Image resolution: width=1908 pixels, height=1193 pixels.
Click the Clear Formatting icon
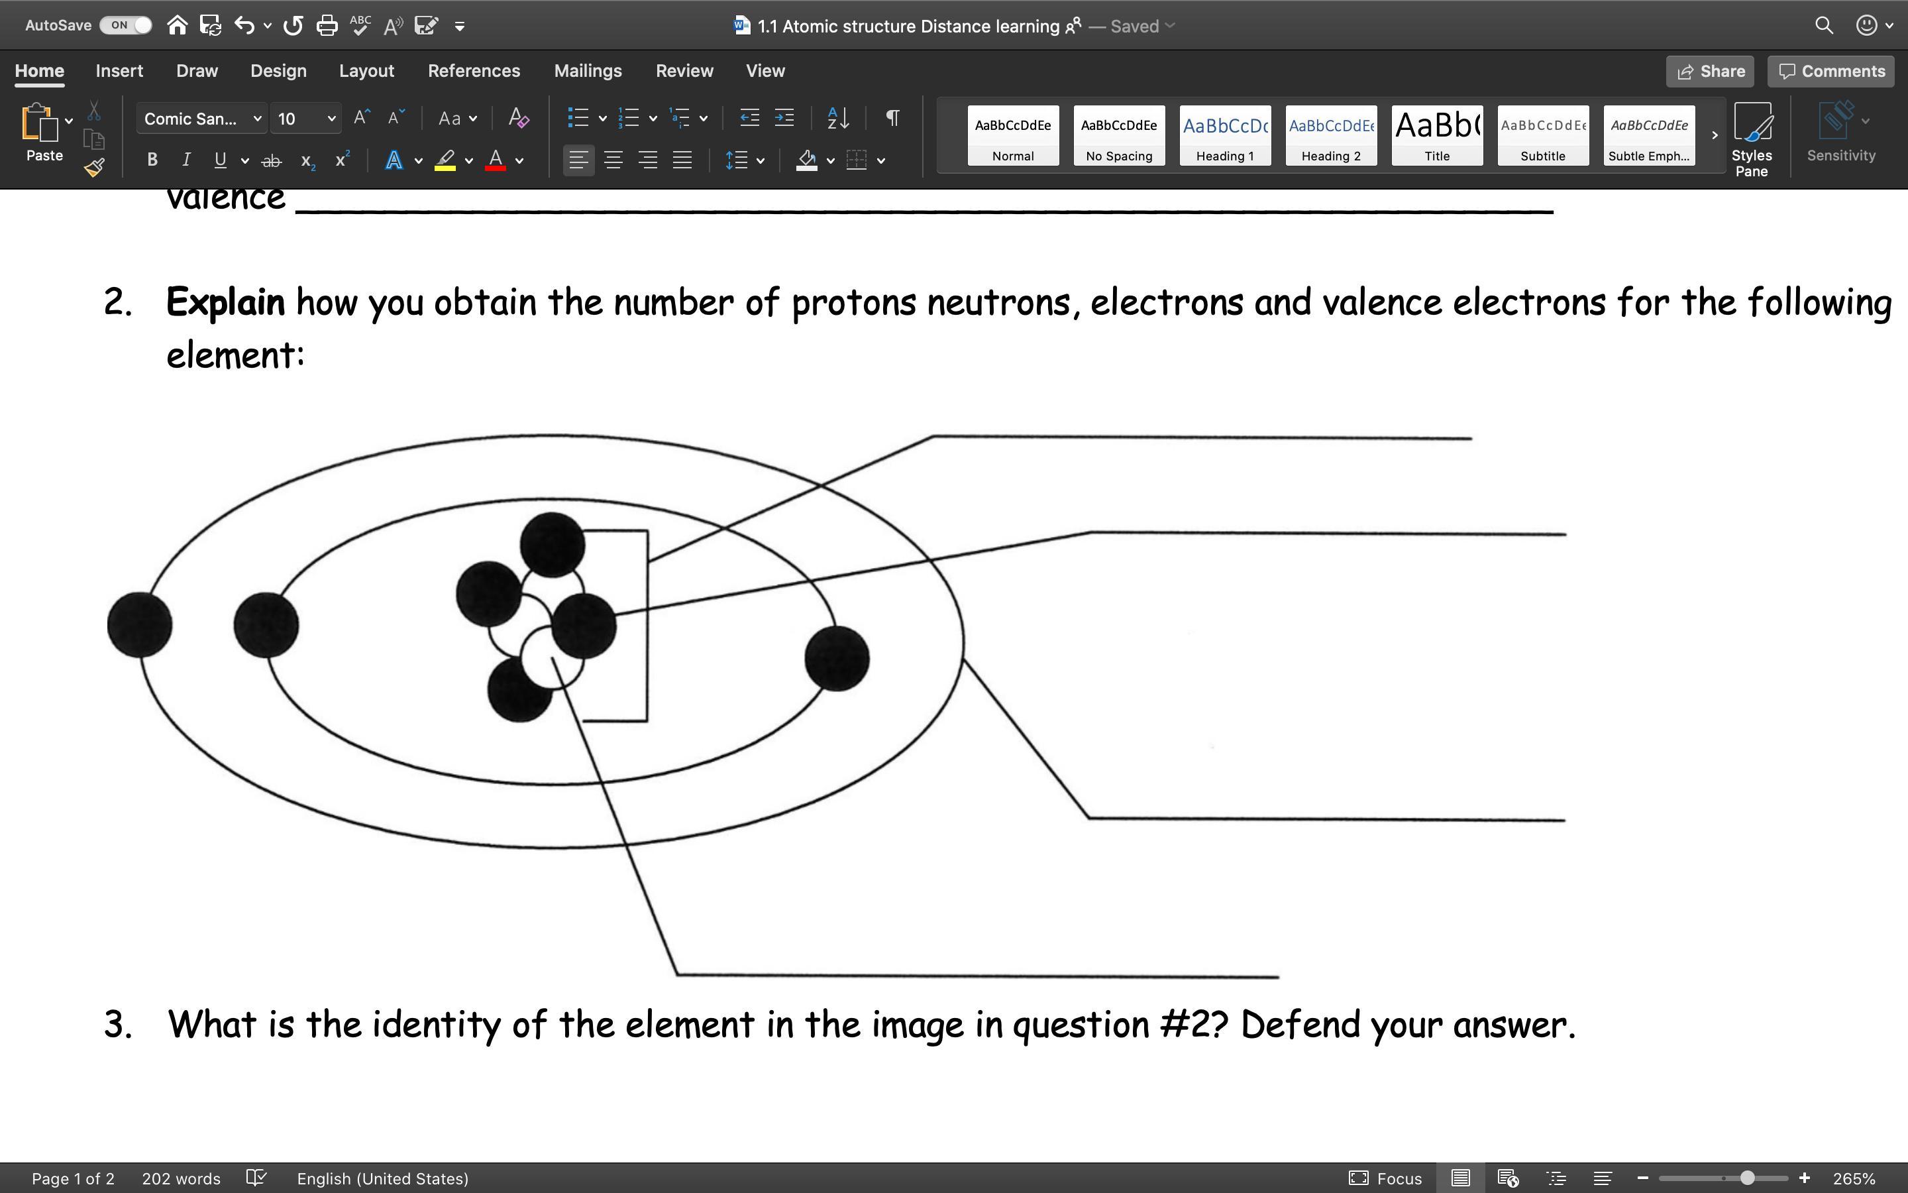click(518, 119)
